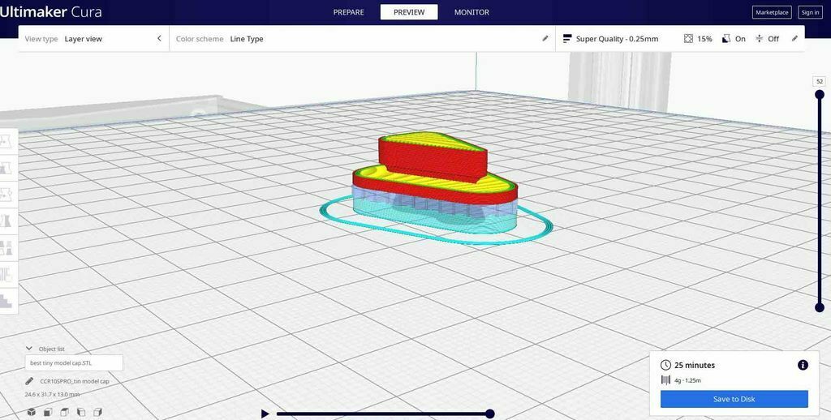Open the Color scheme Line Type dropdown

coord(362,39)
